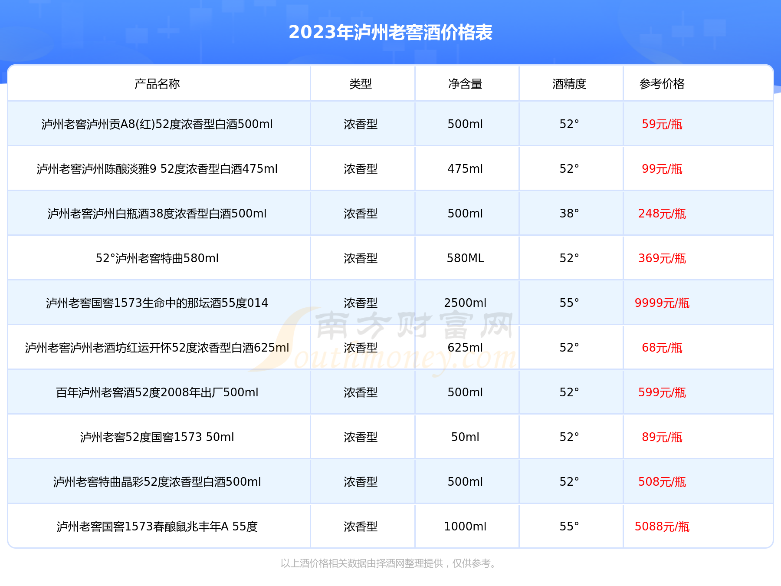The width and height of the screenshot is (781, 586).
Task: Click the 酒精度 column header
Action: pos(569,84)
